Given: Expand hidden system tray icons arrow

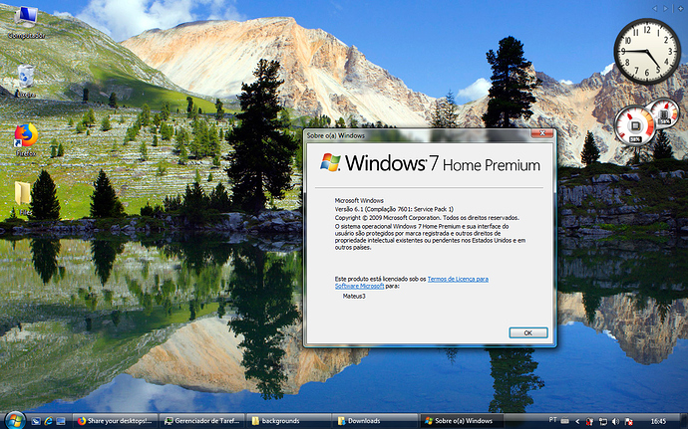Looking at the screenshot, I should pos(577,422).
